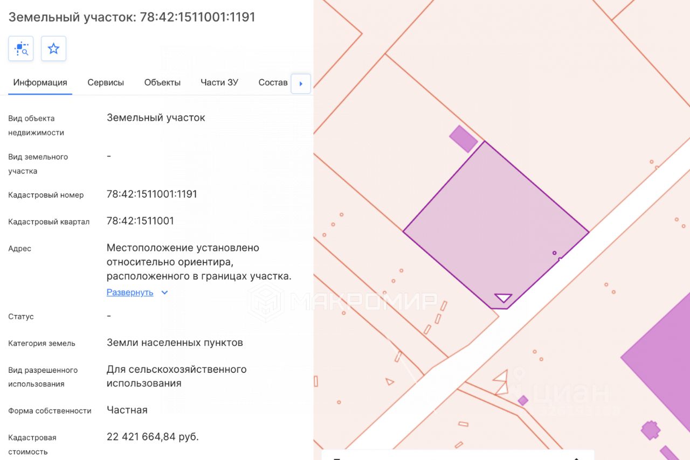Click the Кадастровая стоимость label
The image size is (690, 460).
point(32,444)
